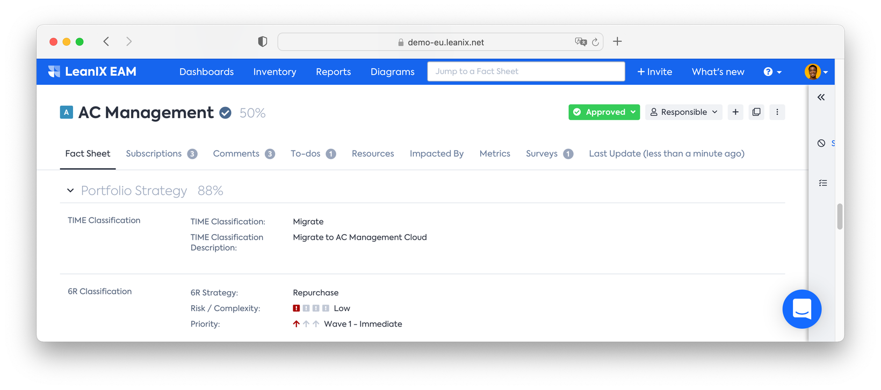Click the TIME Classification value 'Migrate'
This screenshot has height=390, width=881.
pos(308,221)
